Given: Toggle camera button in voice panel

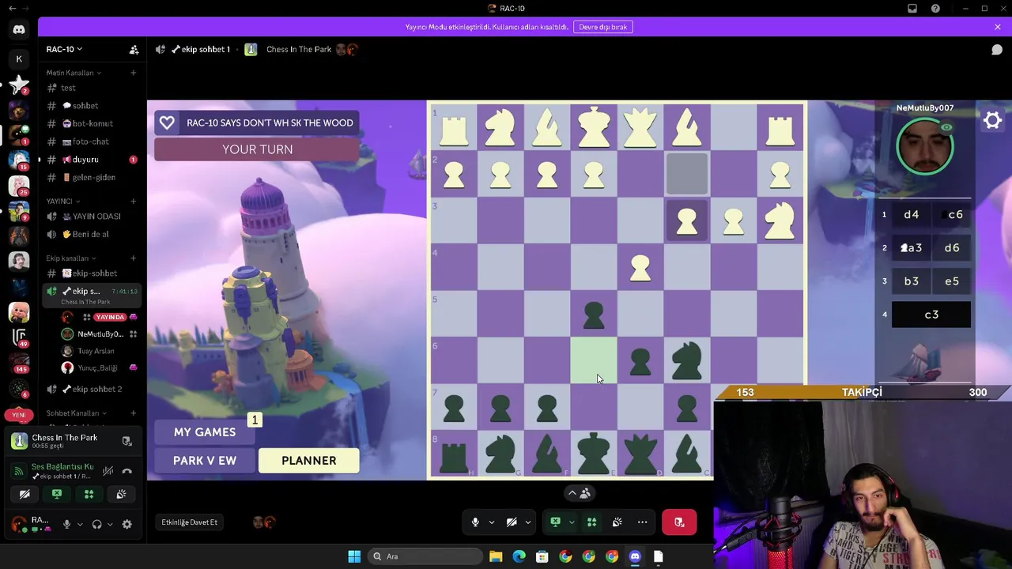Looking at the screenshot, I should (25, 494).
